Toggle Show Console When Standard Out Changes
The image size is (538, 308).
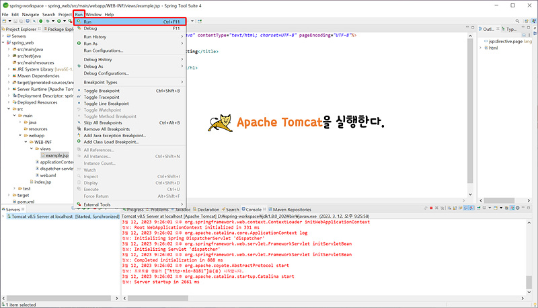pyautogui.click(x=466, y=208)
